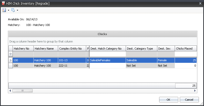Click the row indicator arrow of row 101-13

(x=10, y=60)
